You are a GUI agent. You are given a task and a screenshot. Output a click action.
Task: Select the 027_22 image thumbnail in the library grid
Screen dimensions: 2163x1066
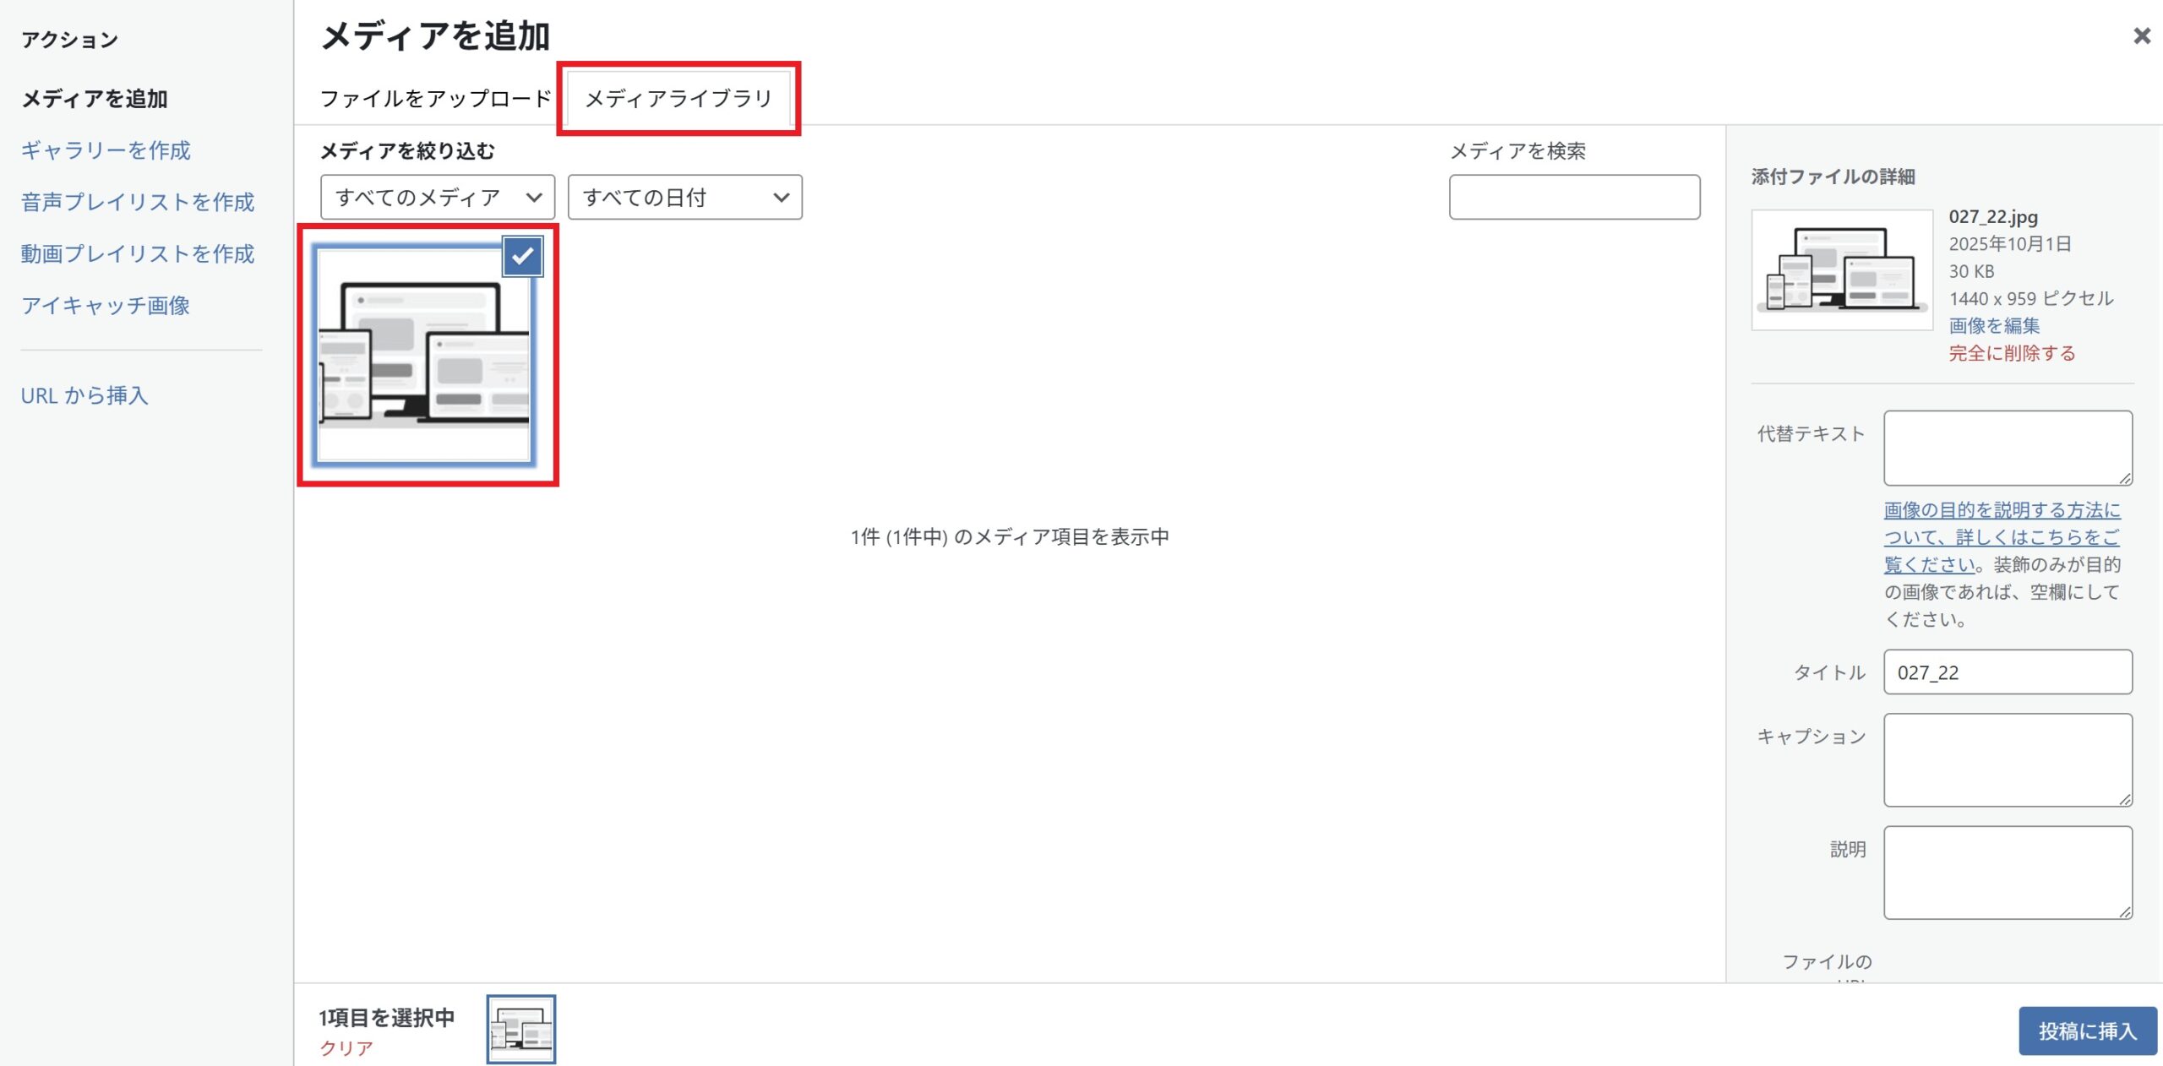[422, 363]
